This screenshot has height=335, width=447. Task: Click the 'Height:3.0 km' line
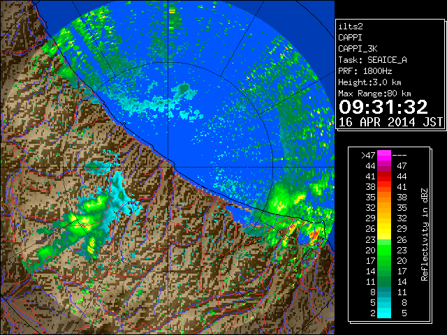click(x=369, y=82)
